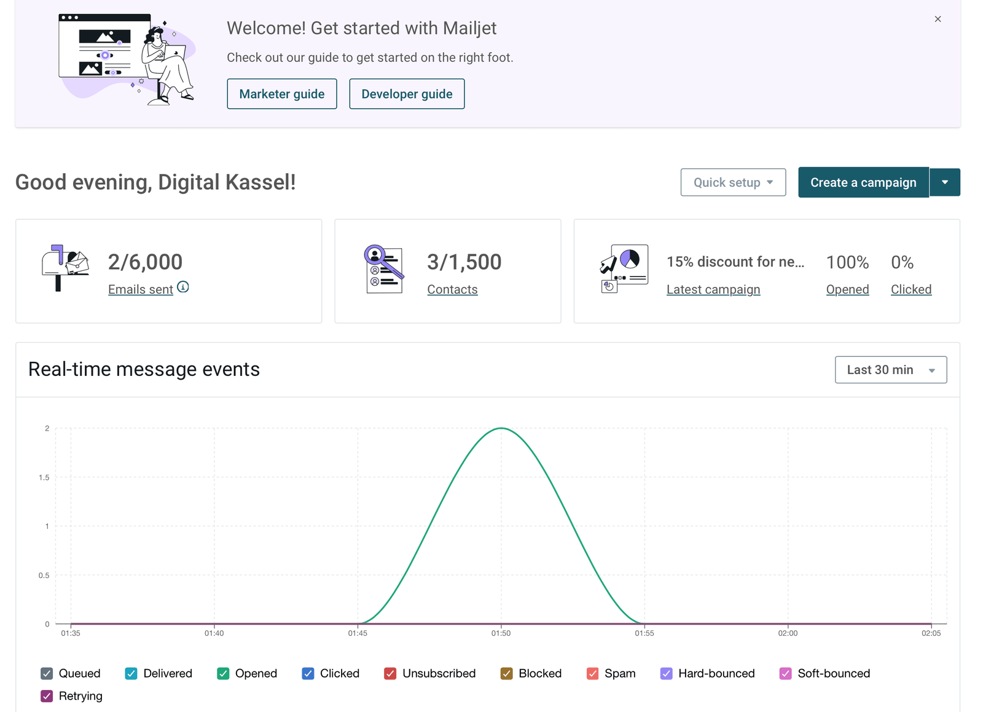Image resolution: width=983 pixels, height=712 pixels.
Task: Click the 02:00 time axis label
Action: coord(788,633)
